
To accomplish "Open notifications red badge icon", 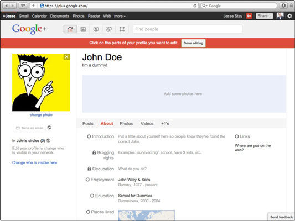I will [249, 16].
